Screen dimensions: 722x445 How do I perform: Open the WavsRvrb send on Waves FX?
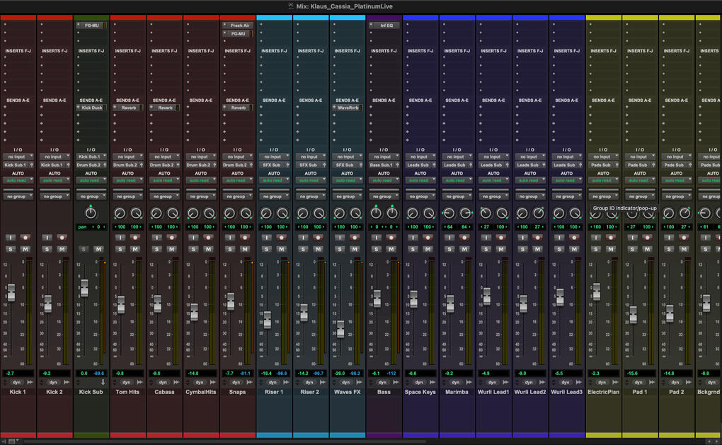click(x=347, y=108)
